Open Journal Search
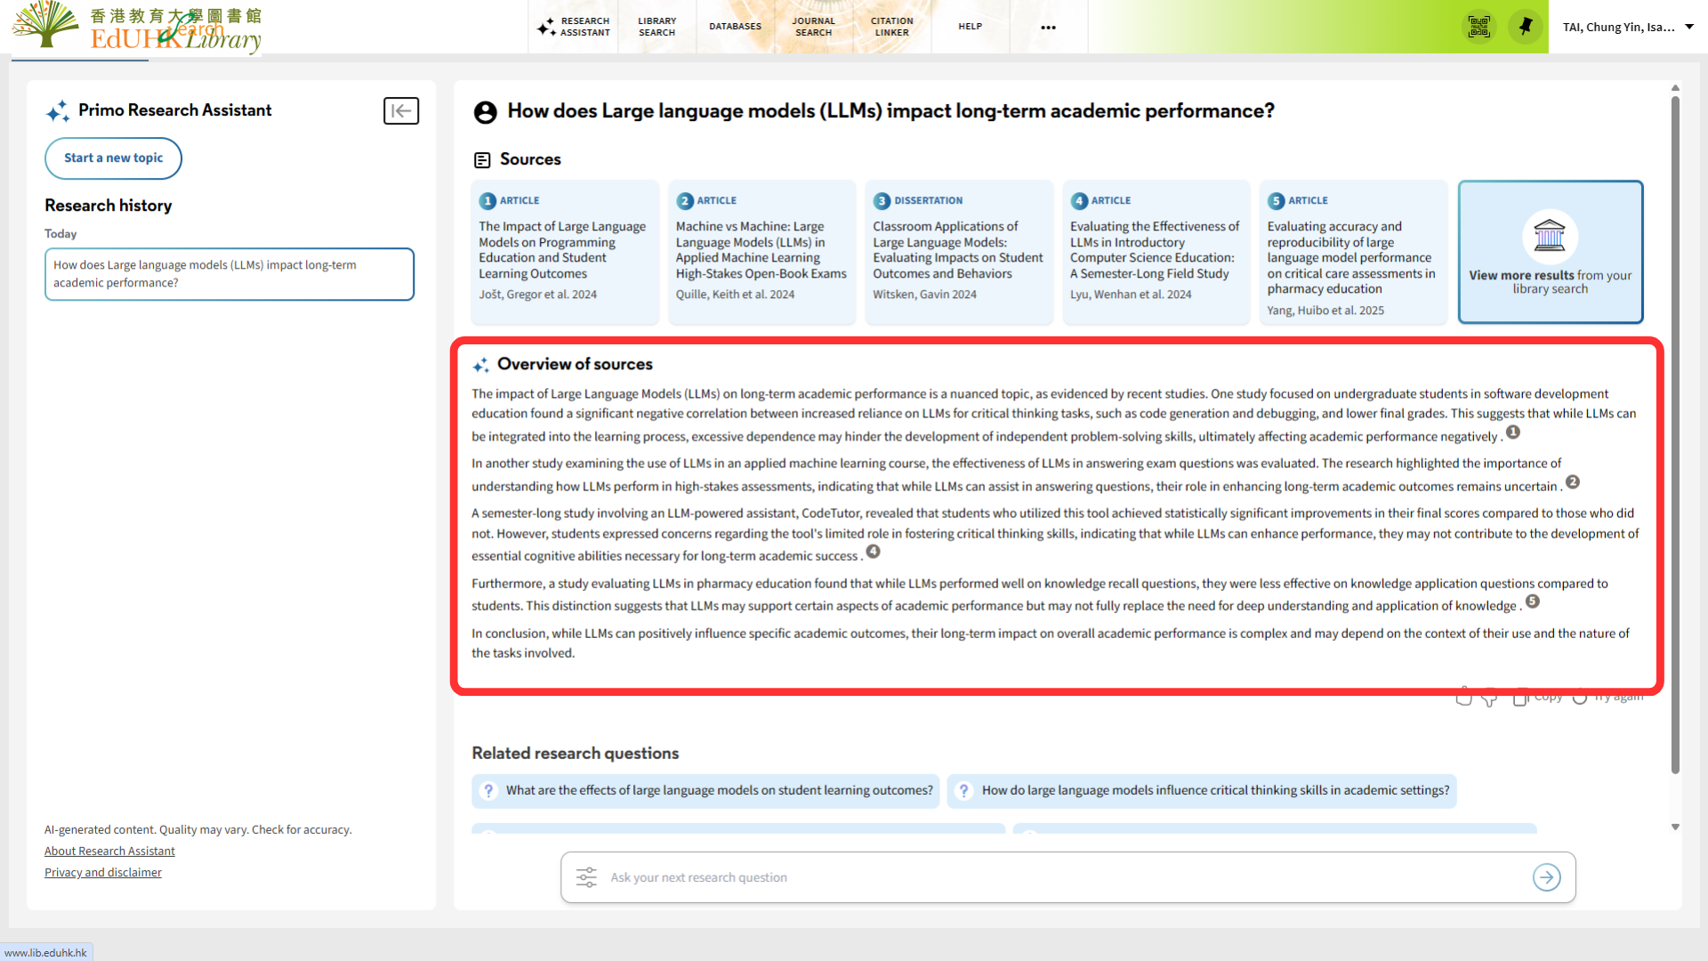The height and width of the screenshot is (961, 1708). (x=813, y=27)
